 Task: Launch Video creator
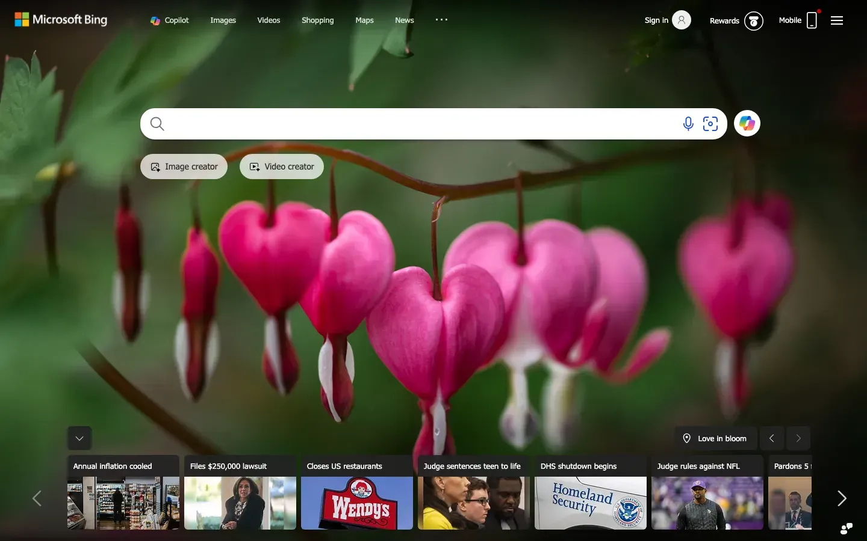(x=281, y=167)
